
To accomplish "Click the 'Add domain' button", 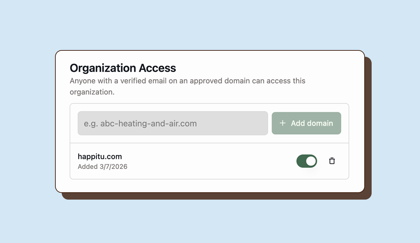I will pyautogui.click(x=306, y=123).
